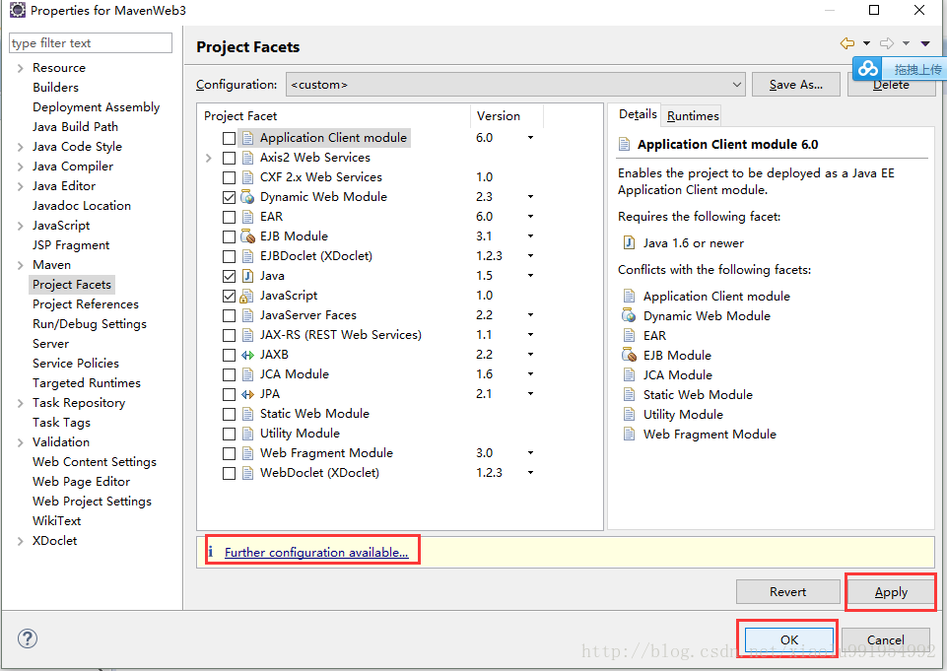Uncheck the JavaScript facet checkbox
Screen dimensions: 947x671
(x=229, y=296)
